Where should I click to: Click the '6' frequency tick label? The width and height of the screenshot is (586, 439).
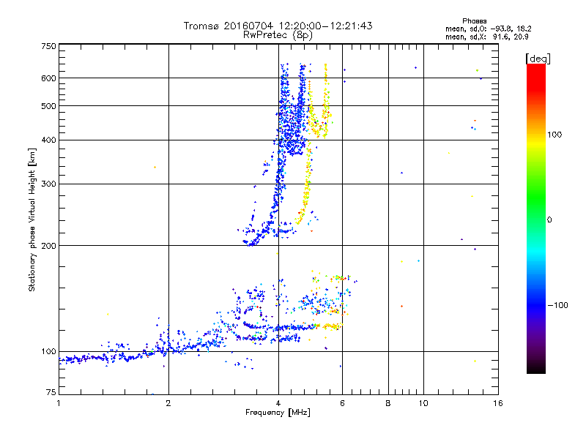342,403
